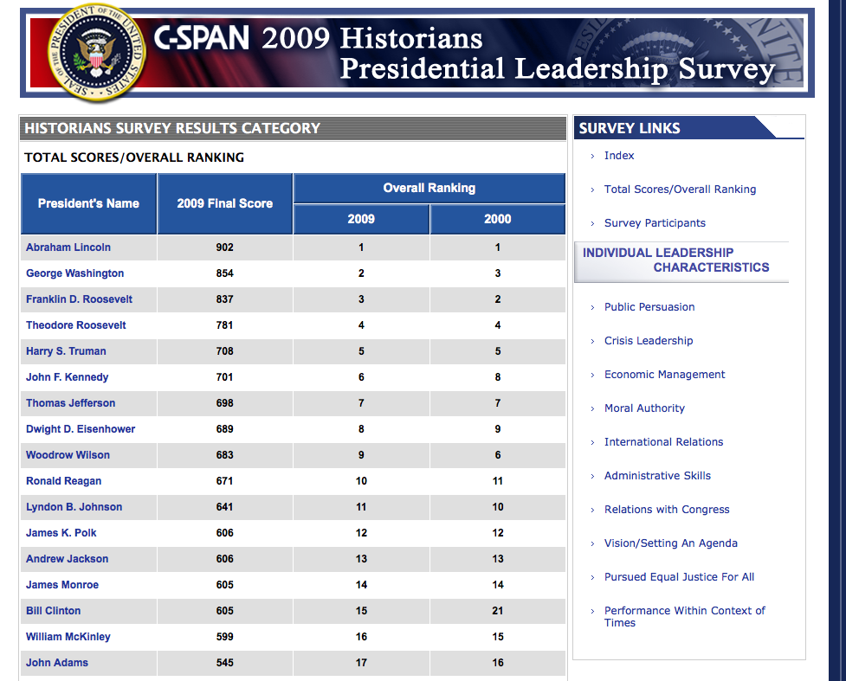846x681 pixels.
Task: Click the Overall Ranking header cell
Action: pyautogui.click(x=429, y=188)
